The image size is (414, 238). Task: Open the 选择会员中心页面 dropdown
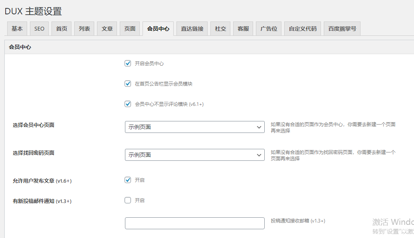[x=194, y=127]
